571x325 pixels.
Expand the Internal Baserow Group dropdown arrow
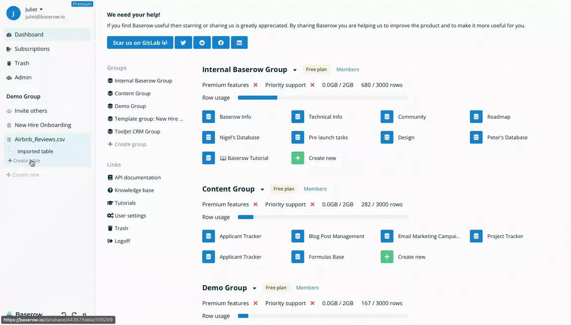tap(295, 70)
